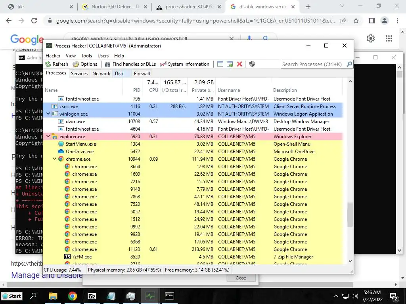Click the magnifier in Search Processes box
406x304 pixels.
click(x=349, y=64)
